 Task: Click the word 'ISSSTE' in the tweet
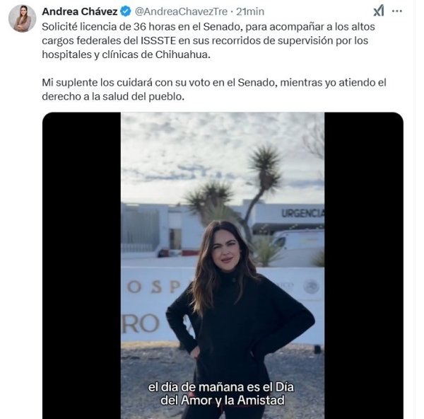point(158,40)
